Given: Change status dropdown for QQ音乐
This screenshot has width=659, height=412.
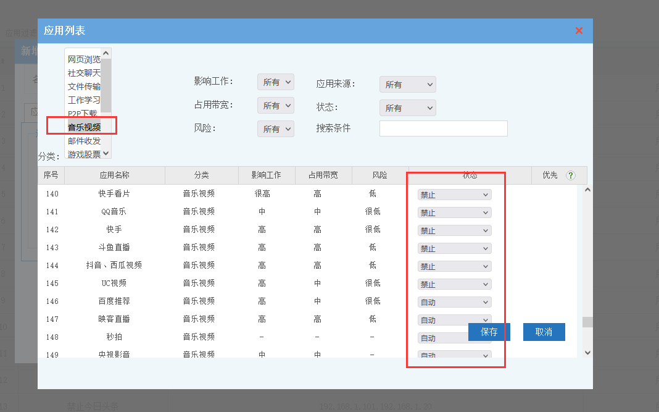Looking at the screenshot, I should click(x=454, y=212).
